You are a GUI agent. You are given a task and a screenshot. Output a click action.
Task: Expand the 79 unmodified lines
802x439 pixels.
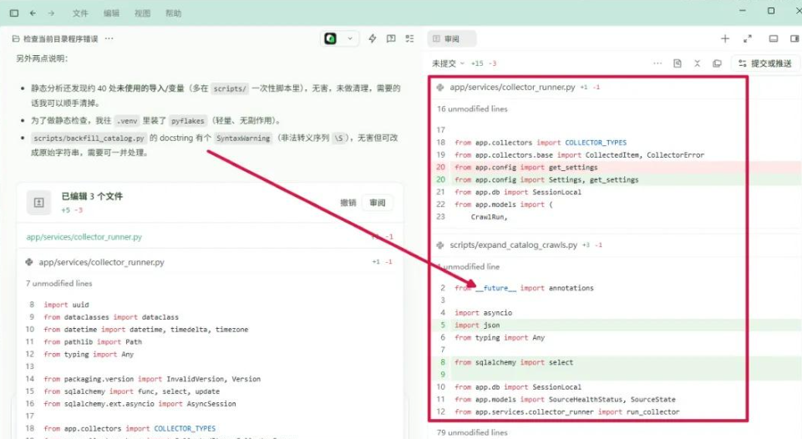pyautogui.click(x=472, y=432)
